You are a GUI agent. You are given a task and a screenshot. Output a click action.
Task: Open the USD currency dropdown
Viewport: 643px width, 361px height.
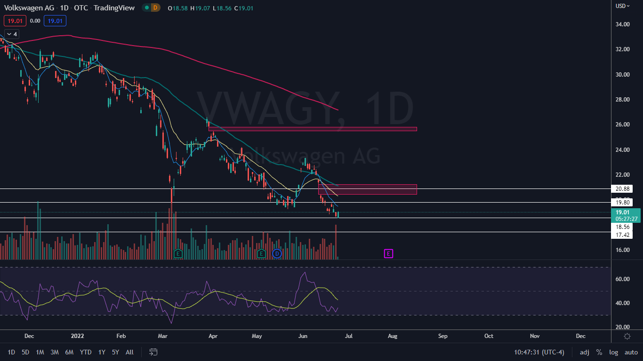point(623,6)
